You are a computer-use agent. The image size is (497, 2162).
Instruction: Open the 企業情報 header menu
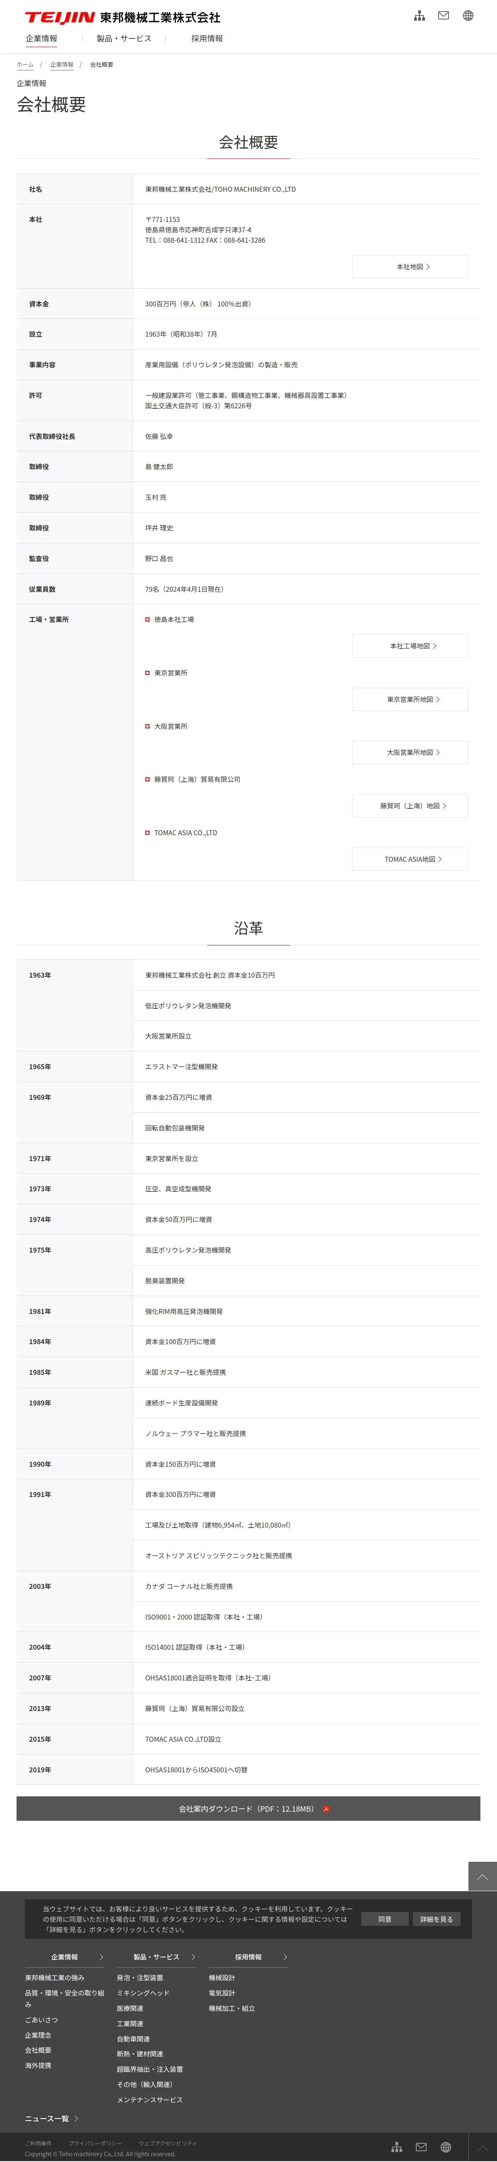tap(41, 39)
